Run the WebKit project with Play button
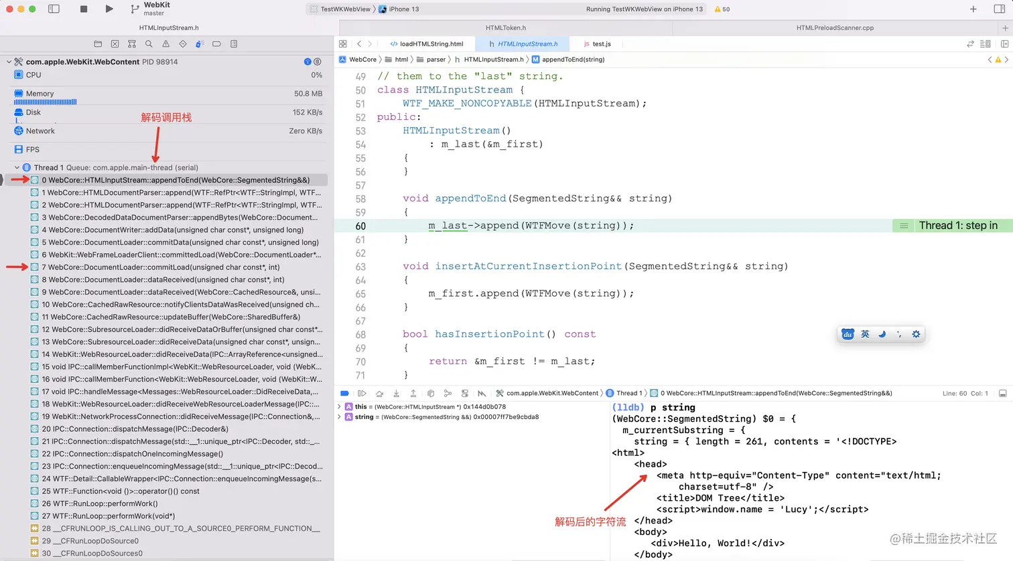The height and width of the screenshot is (561, 1013). 109,9
